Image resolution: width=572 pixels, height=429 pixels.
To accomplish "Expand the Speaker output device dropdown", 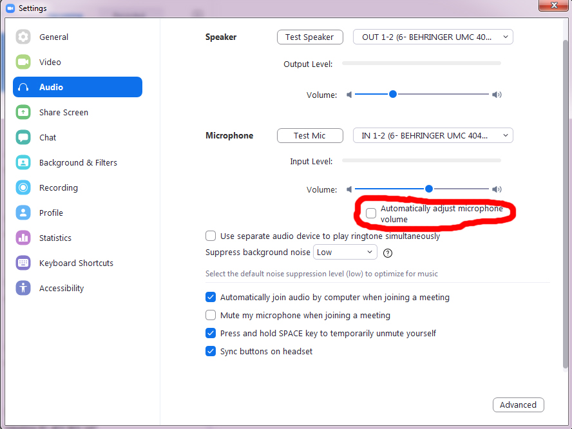I will 433,37.
